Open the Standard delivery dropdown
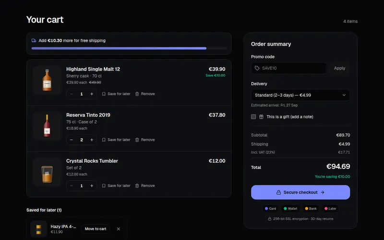Viewport: 384px width, 240px height. [300, 95]
